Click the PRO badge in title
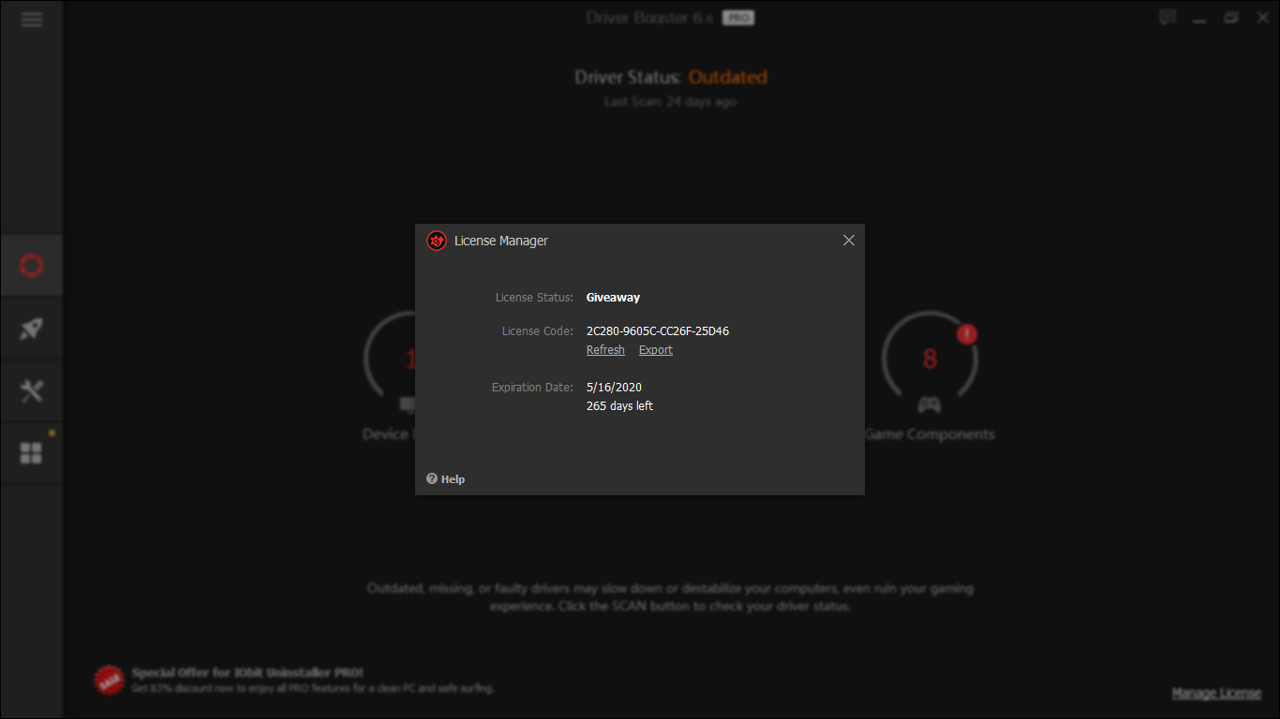 (x=738, y=18)
